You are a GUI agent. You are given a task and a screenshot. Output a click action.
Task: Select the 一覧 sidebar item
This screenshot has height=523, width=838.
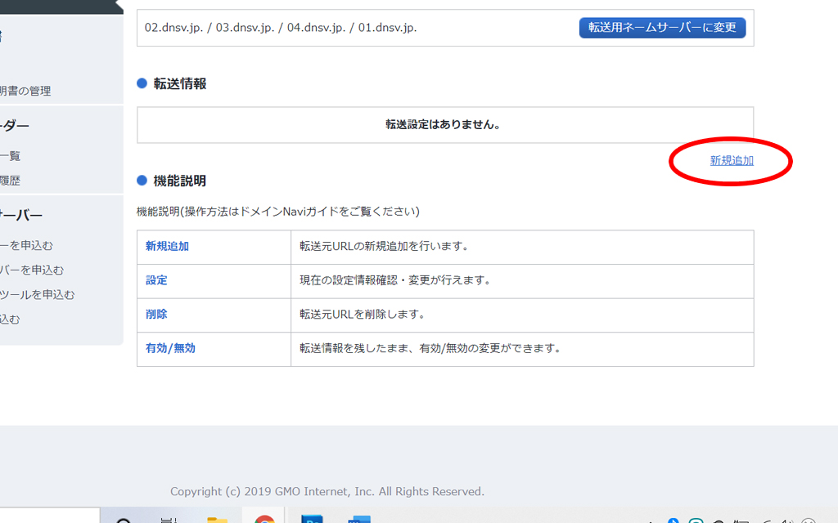pos(11,154)
